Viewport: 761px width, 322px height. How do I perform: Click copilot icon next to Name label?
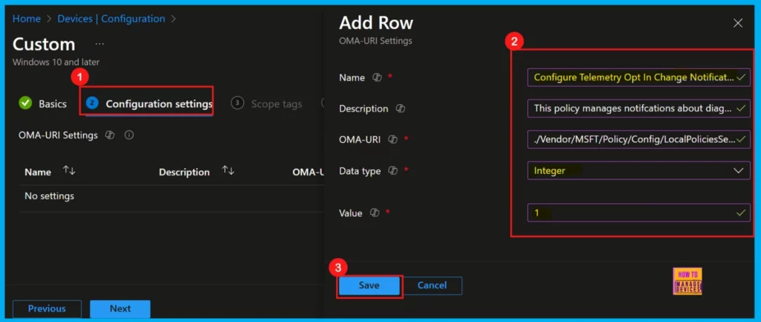[377, 77]
